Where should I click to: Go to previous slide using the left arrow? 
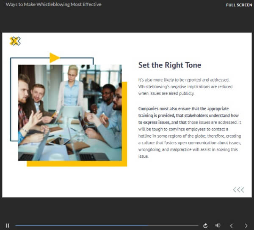point(231,226)
